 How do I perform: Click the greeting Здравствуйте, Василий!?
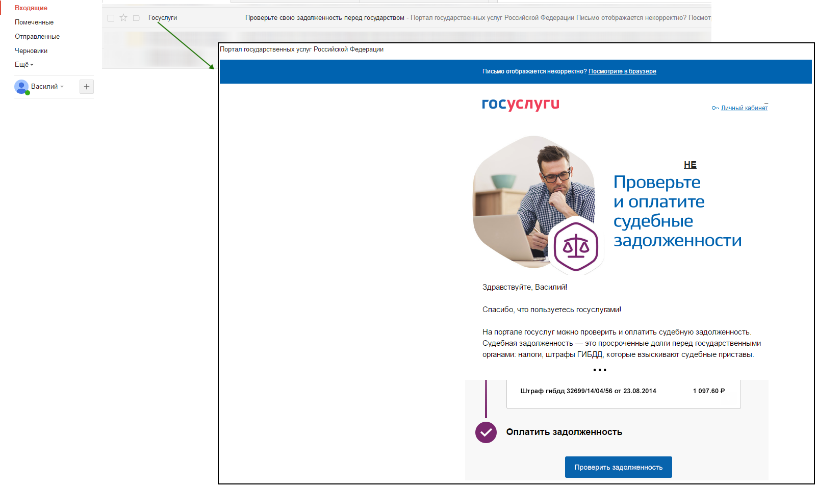[x=525, y=287]
